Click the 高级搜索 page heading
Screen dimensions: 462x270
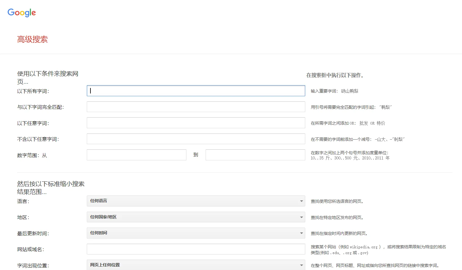click(32, 39)
